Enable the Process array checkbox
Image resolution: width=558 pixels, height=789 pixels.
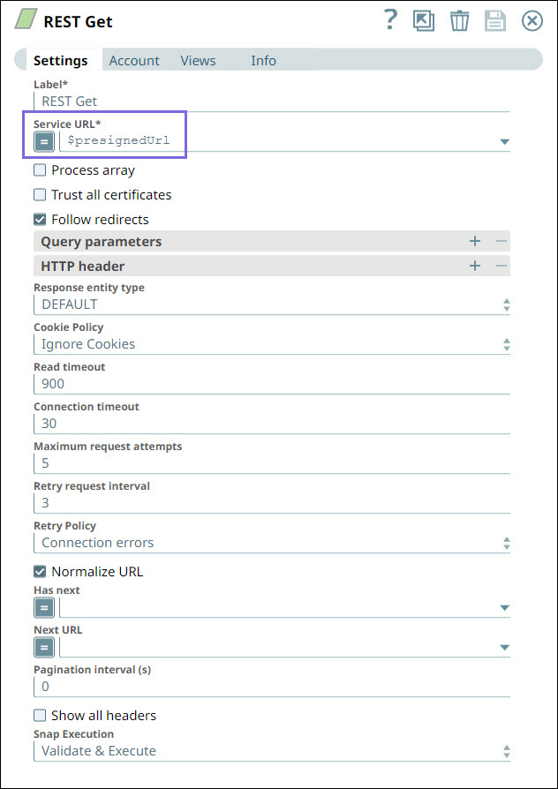coord(40,170)
